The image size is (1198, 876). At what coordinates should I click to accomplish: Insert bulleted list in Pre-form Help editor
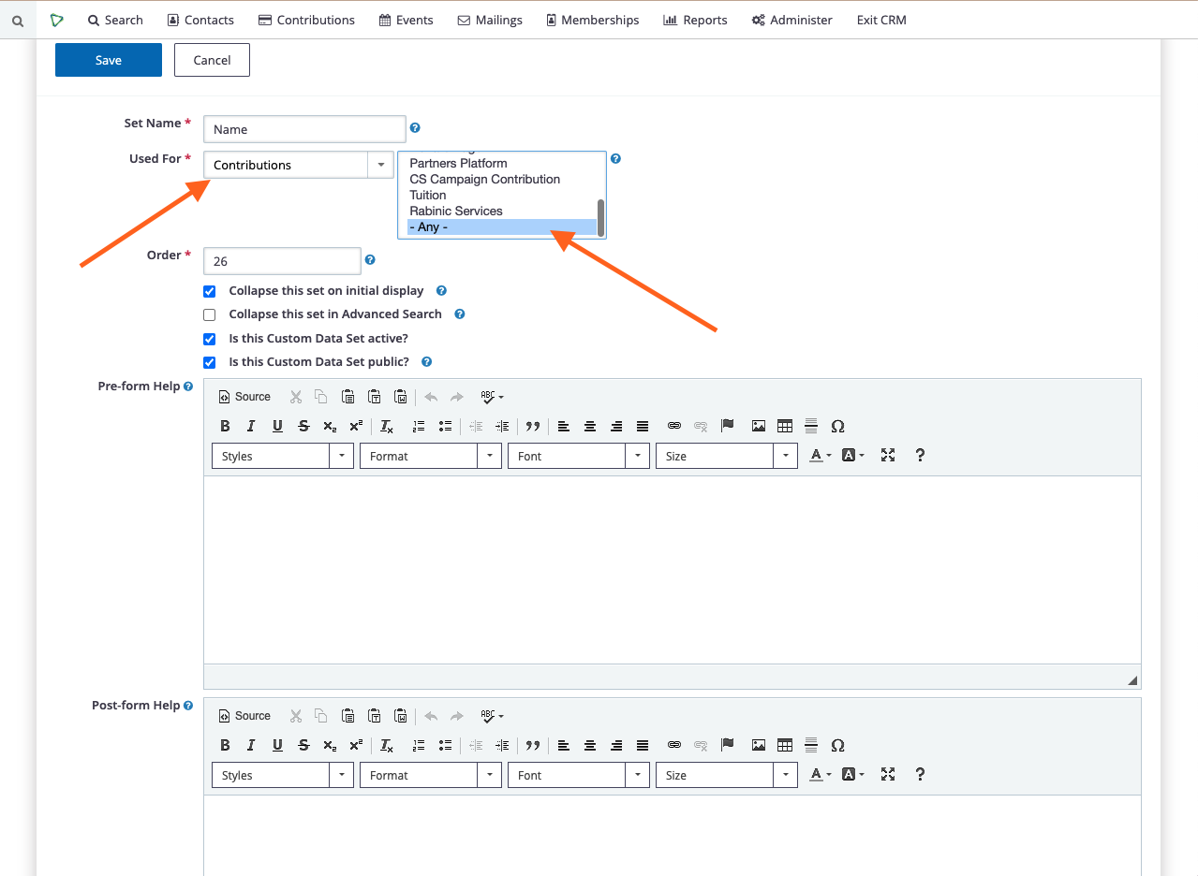pos(445,426)
